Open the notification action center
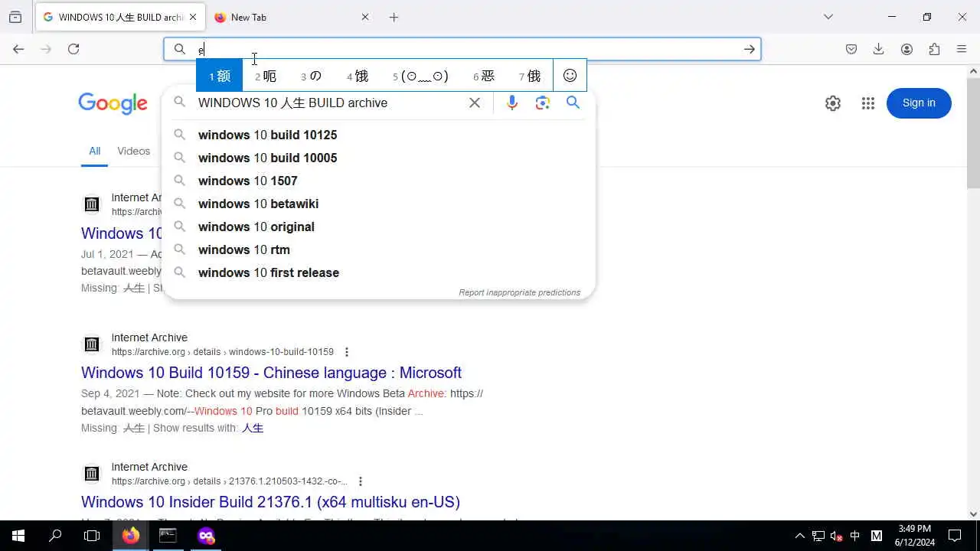The image size is (980, 551). pos(955,536)
